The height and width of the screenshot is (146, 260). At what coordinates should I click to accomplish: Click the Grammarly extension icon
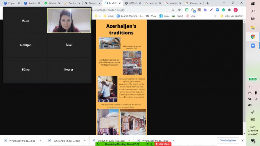223,10
